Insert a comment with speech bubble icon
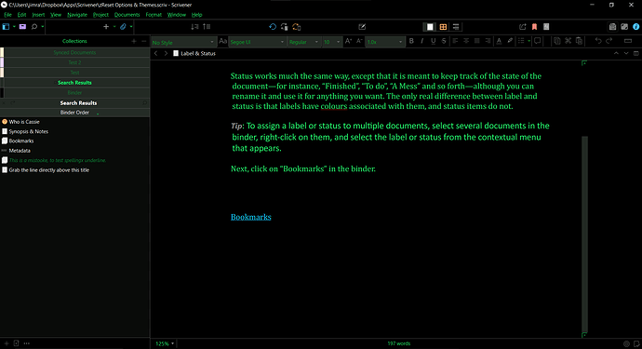 [538, 41]
